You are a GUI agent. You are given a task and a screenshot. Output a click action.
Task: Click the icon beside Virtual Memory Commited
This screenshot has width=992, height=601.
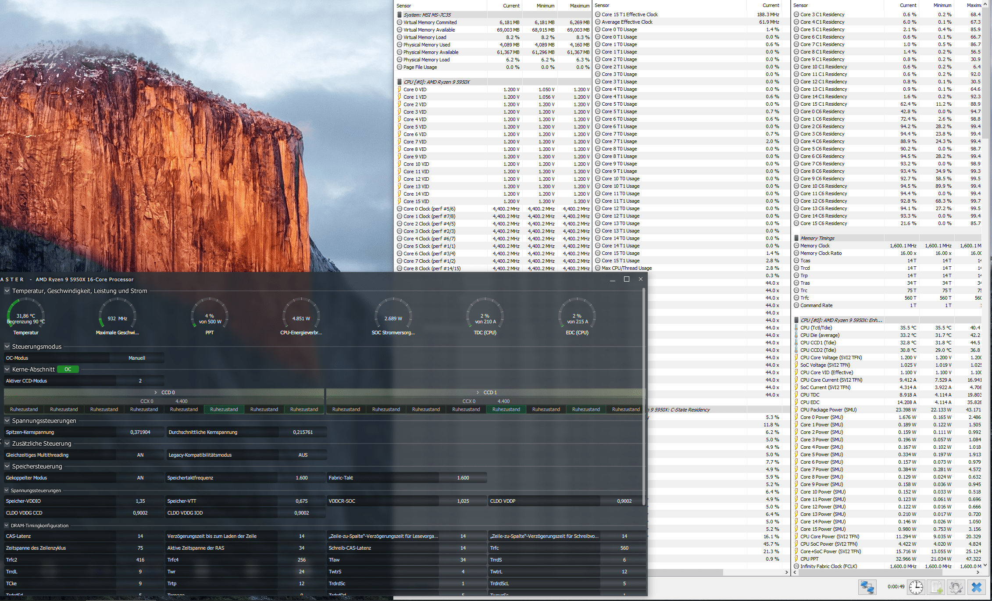pyautogui.click(x=400, y=22)
